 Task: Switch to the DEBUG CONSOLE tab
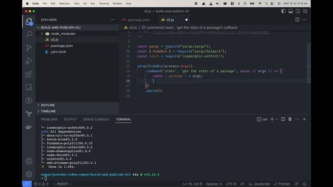tap(96, 119)
